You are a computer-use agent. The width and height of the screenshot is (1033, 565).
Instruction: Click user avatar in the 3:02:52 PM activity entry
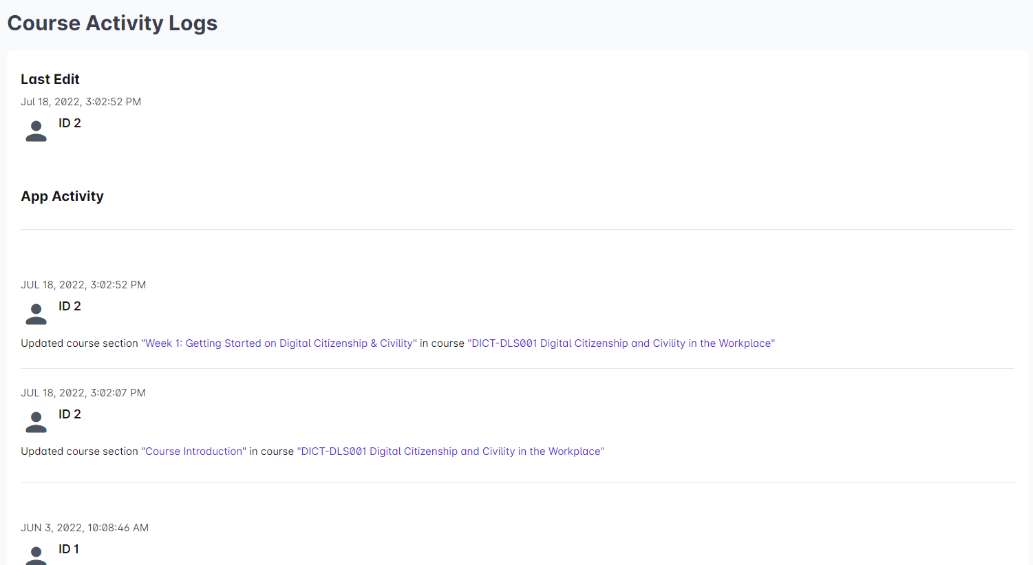(x=36, y=314)
